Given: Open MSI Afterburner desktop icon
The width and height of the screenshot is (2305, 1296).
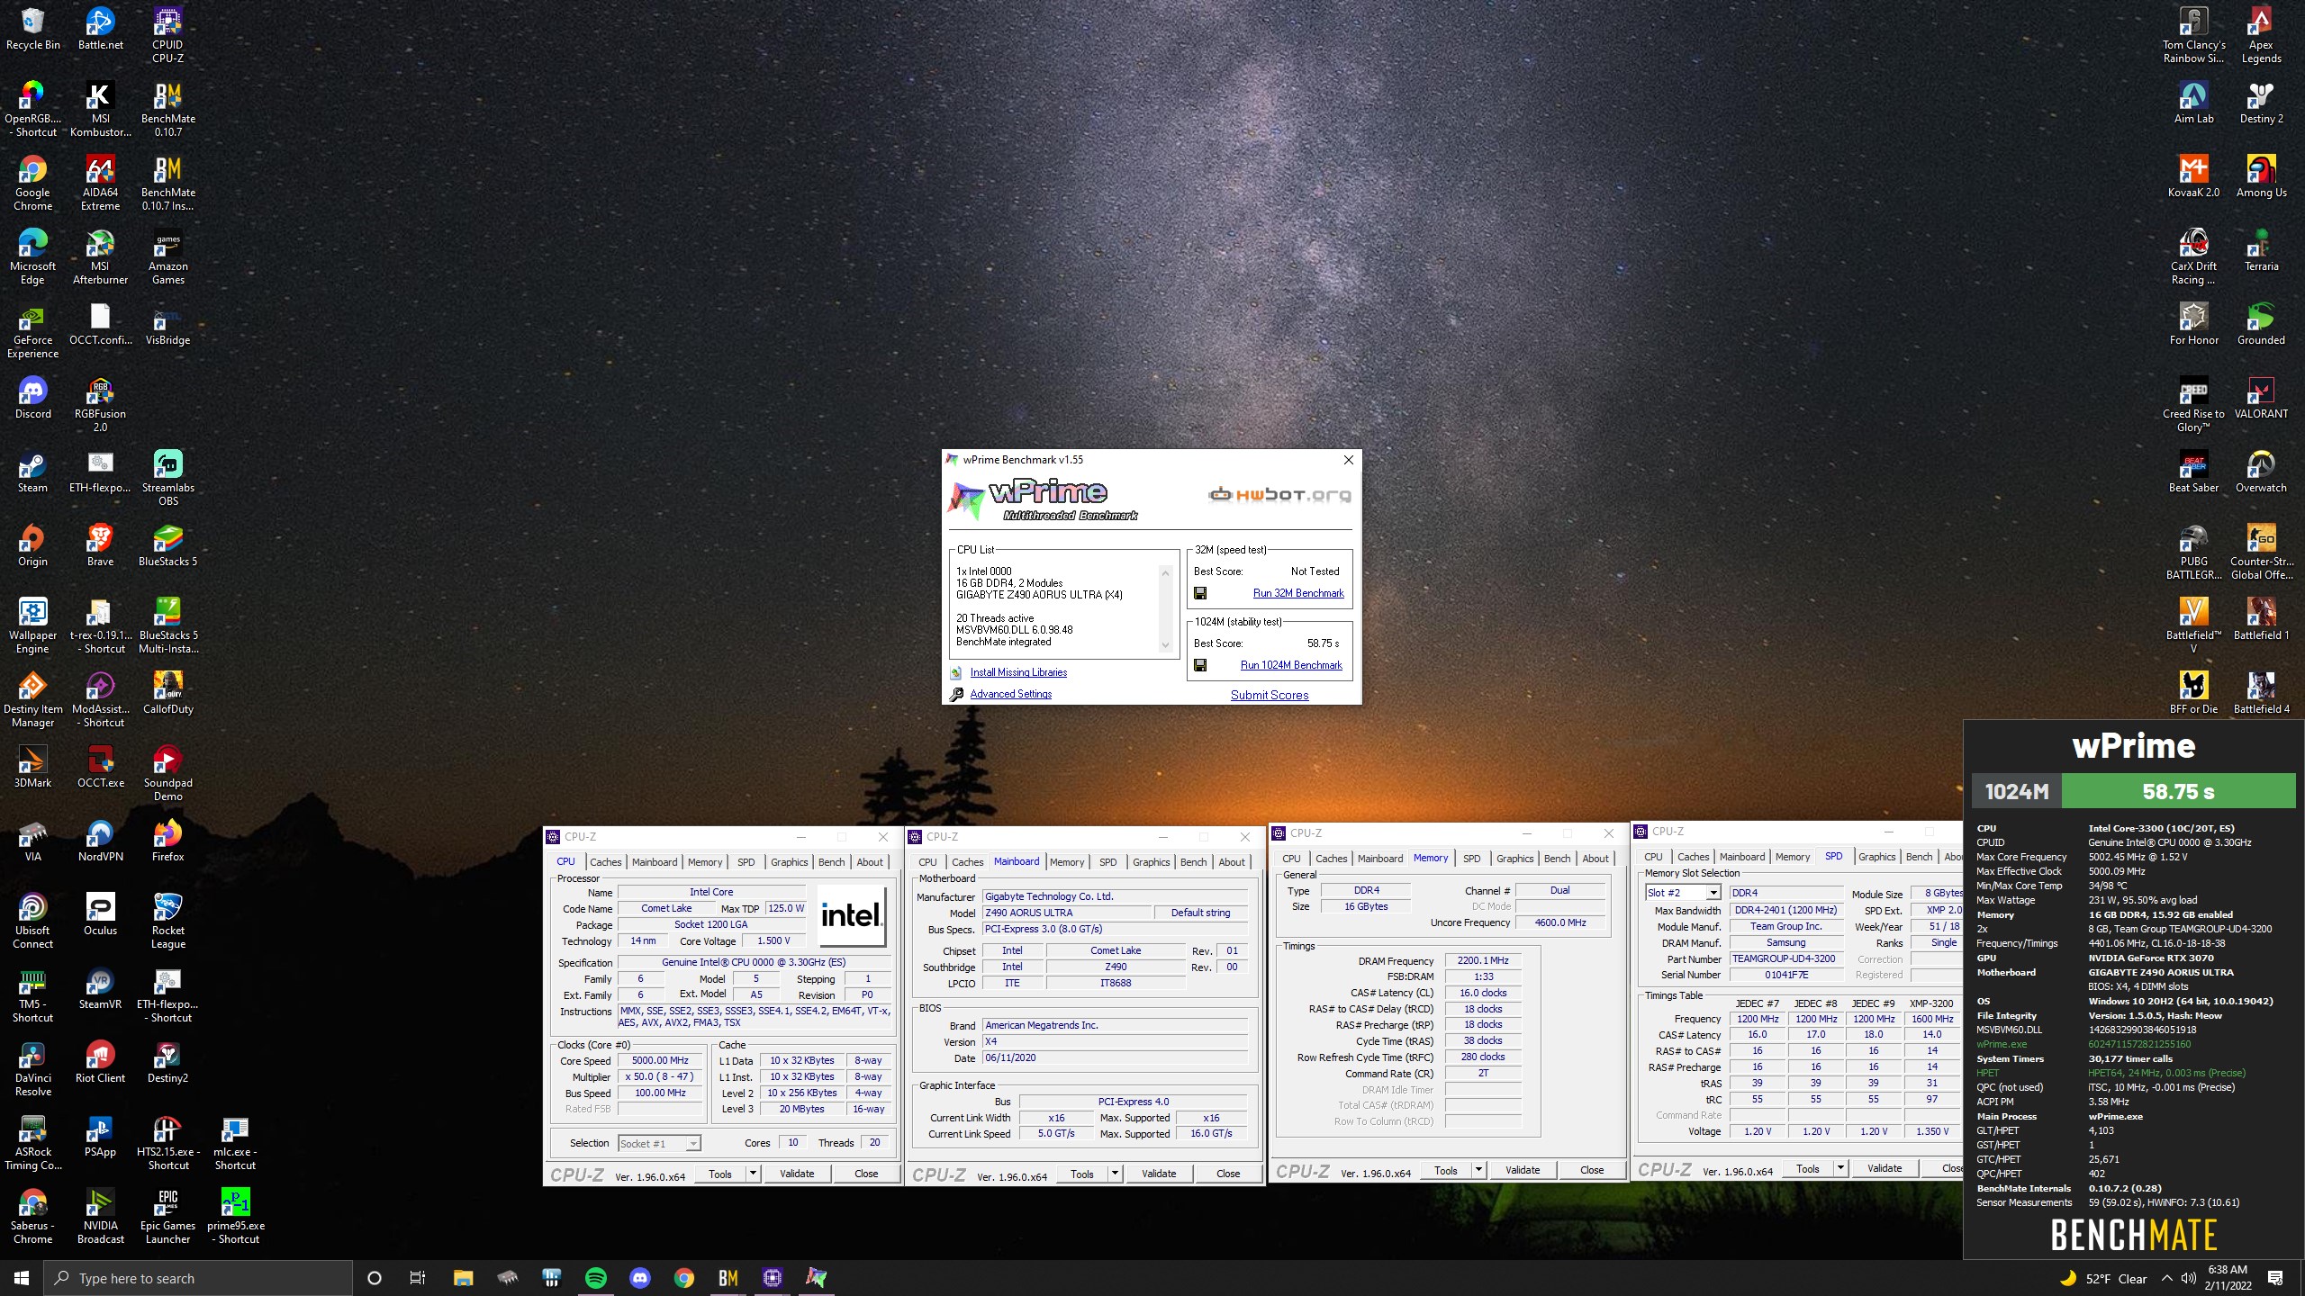Looking at the screenshot, I should click(100, 256).
